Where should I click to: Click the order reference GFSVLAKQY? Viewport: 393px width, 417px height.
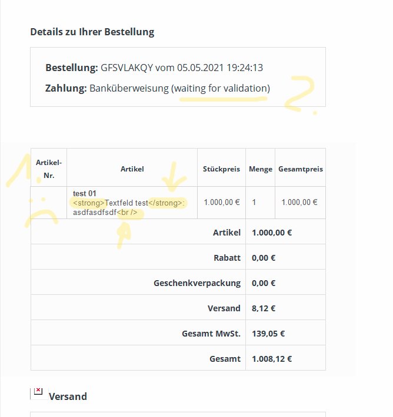click(126, 68)
